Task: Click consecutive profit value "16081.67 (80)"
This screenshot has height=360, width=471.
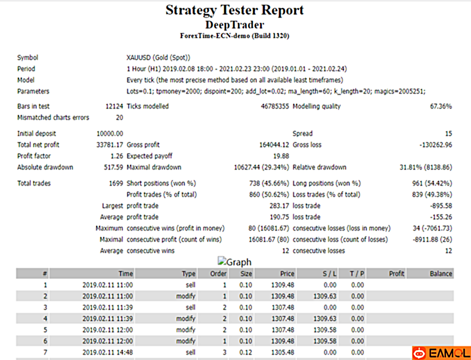Action: coord(269,240)
